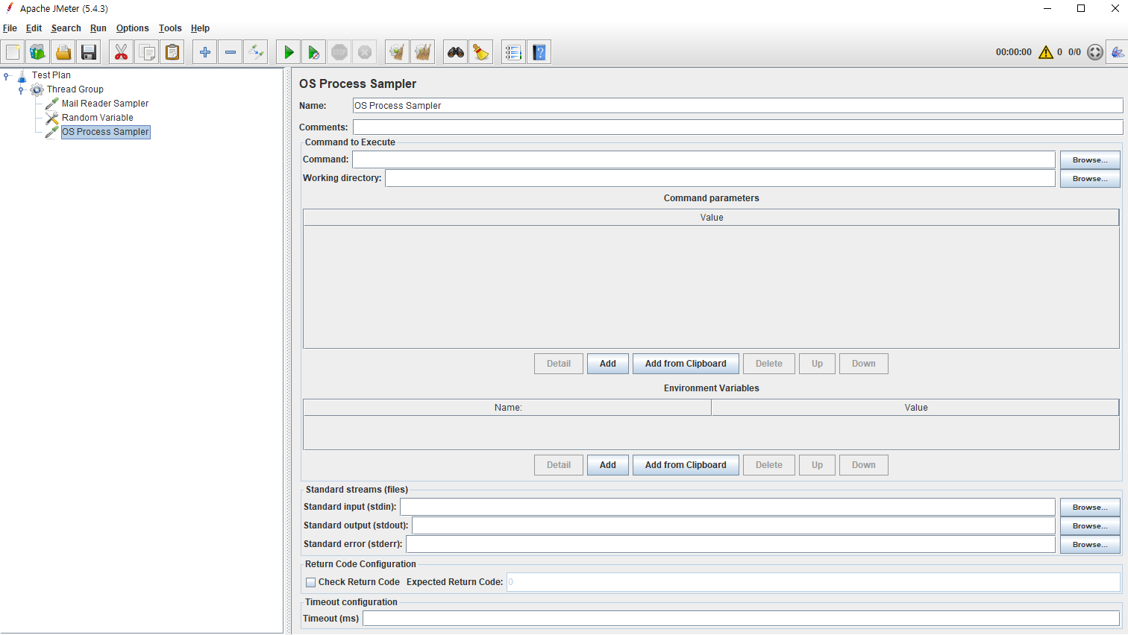Click the Name: header of Environment Variables
The image size is (1128, 635).
click(x=507, y=408)
